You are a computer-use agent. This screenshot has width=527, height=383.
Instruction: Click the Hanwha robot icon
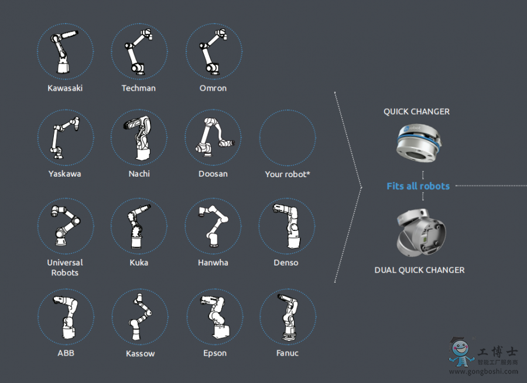click(x=213, y=226)
